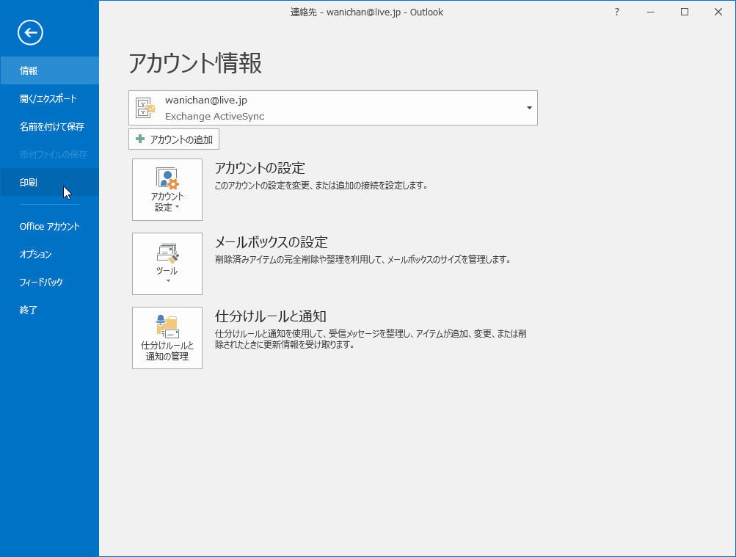Open the 印刷 menu item
The height and width of the screenshot is (557, 736).
49,182
